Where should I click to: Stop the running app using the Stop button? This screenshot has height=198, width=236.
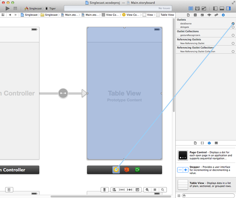click(15, 9)
